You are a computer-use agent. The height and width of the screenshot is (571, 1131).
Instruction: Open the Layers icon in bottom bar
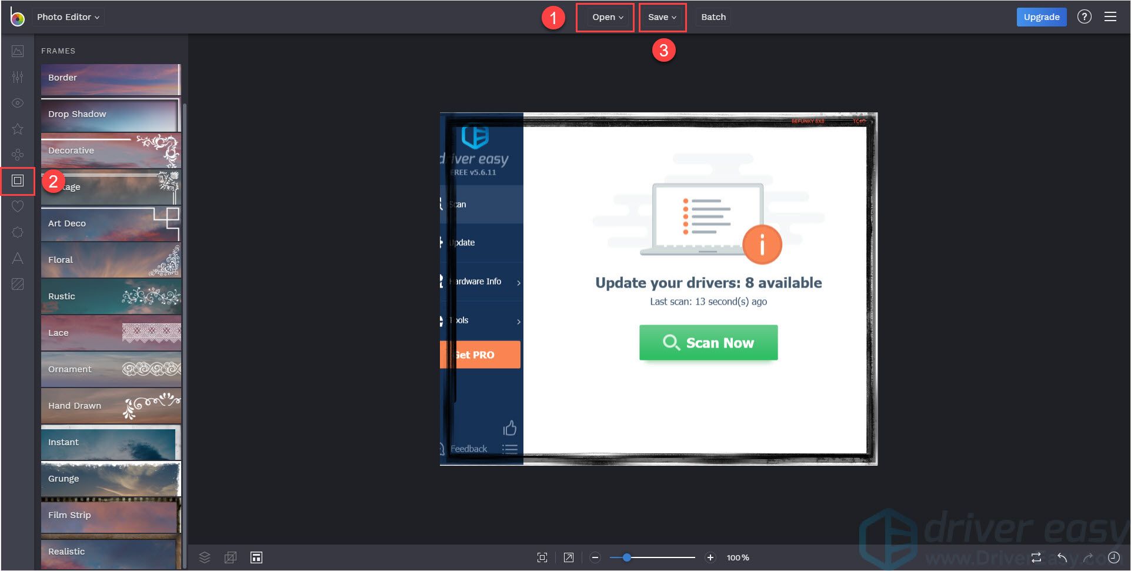point(205,557)
